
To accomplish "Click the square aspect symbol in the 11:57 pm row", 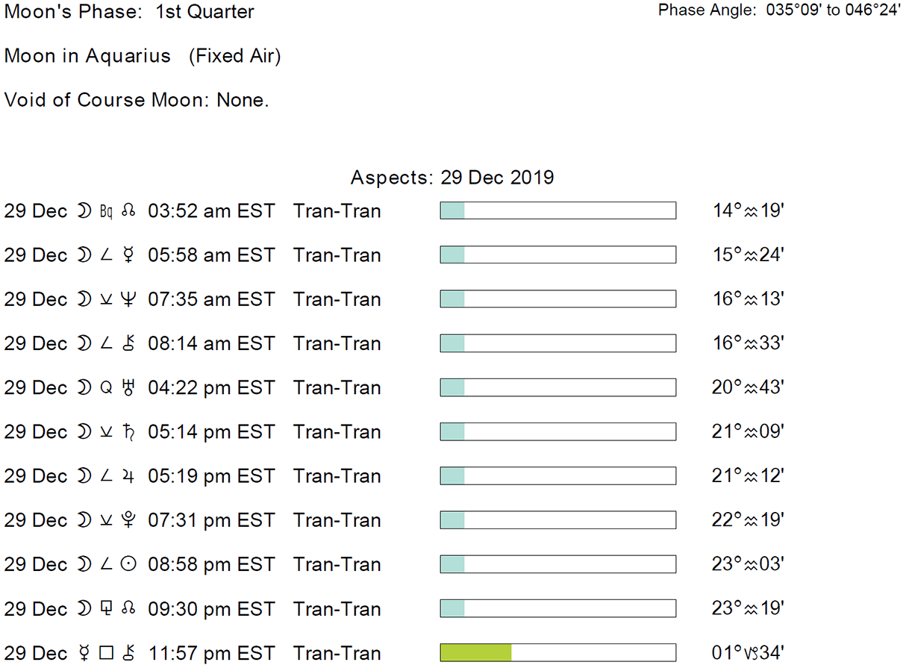I will tap(107, 653).
